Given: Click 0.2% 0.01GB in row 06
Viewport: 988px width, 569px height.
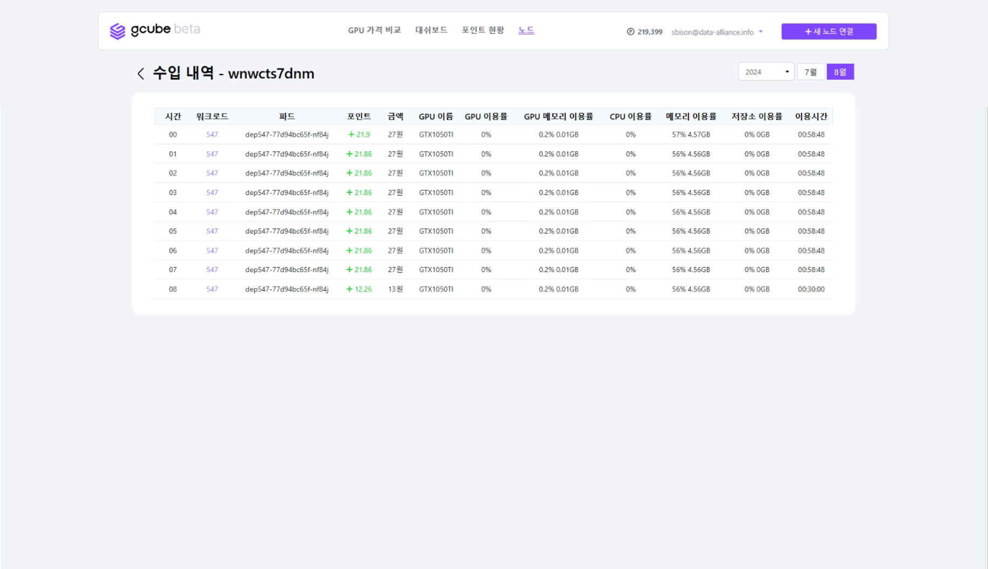Looking at the screenshot, I should point(558,250).
